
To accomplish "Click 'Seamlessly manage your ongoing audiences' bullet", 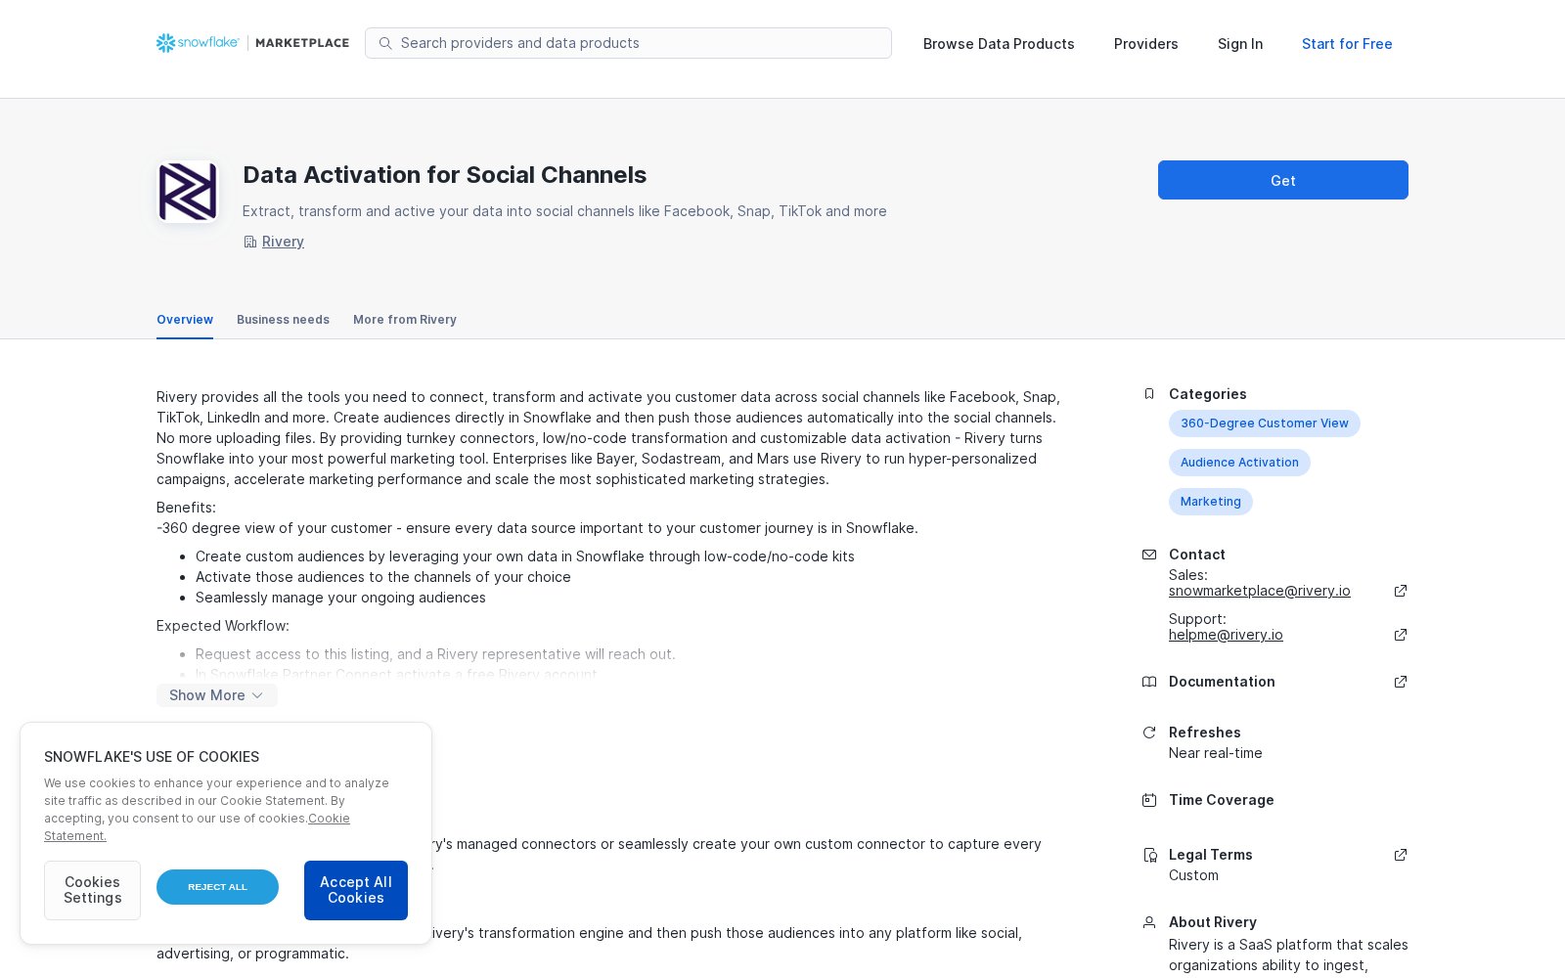I will point(340,598).
